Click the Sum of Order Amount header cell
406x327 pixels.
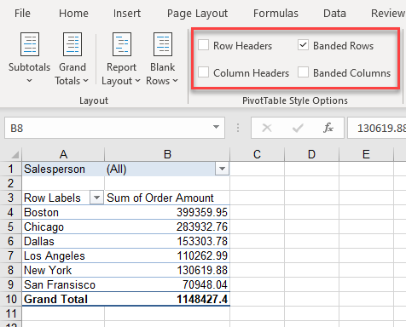pyautogui.click(x=167, y=198)
